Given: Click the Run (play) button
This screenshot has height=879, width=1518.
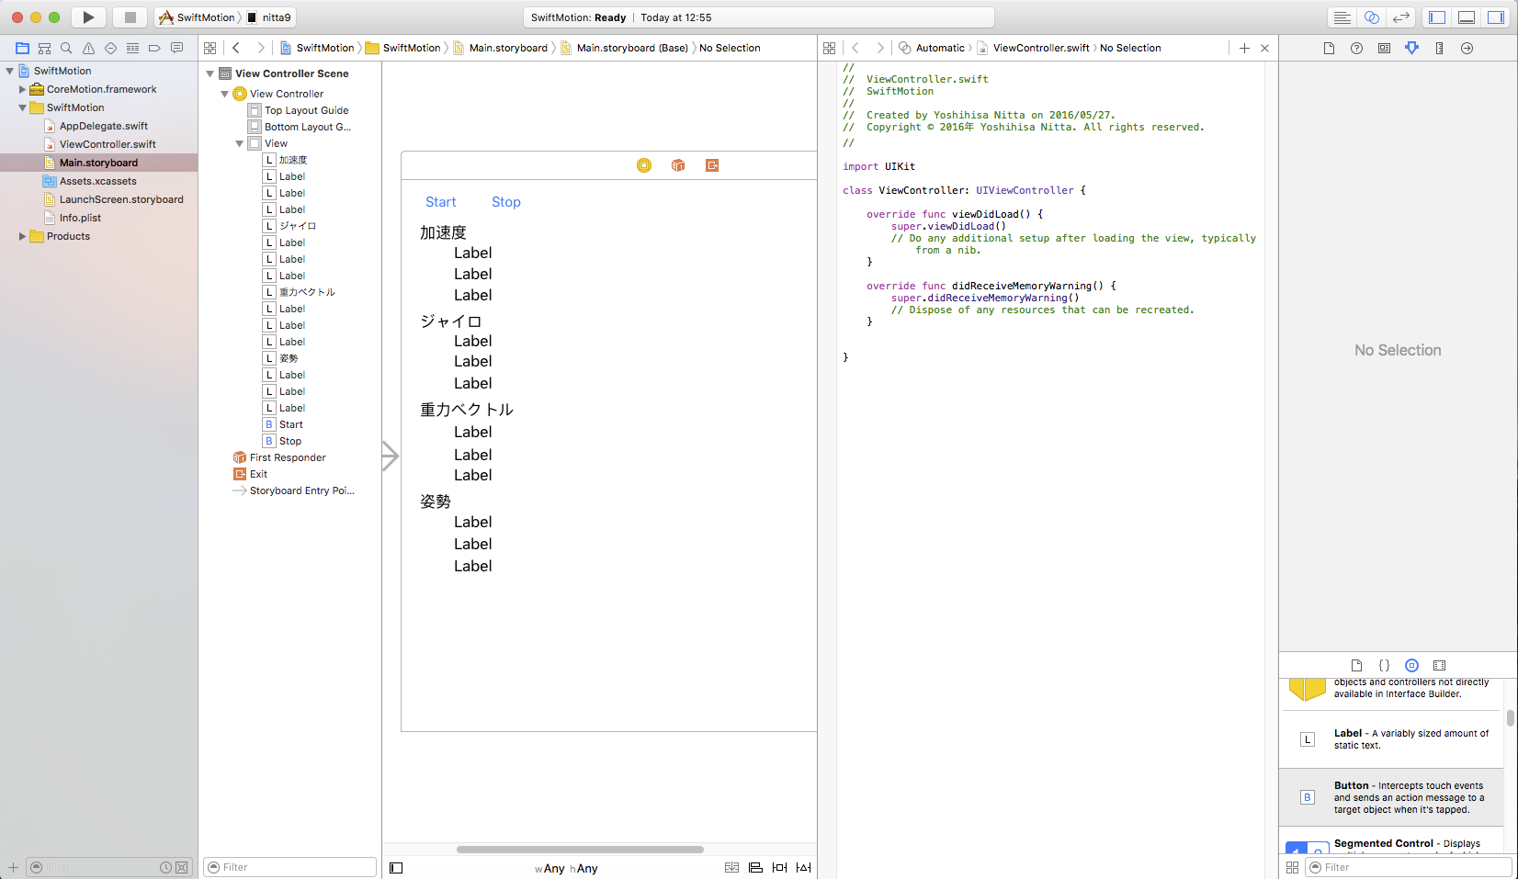Looking at the screenshot, I should (88, 17).
